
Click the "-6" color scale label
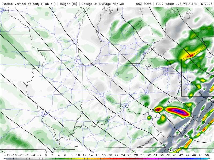[x=26, y=155]
